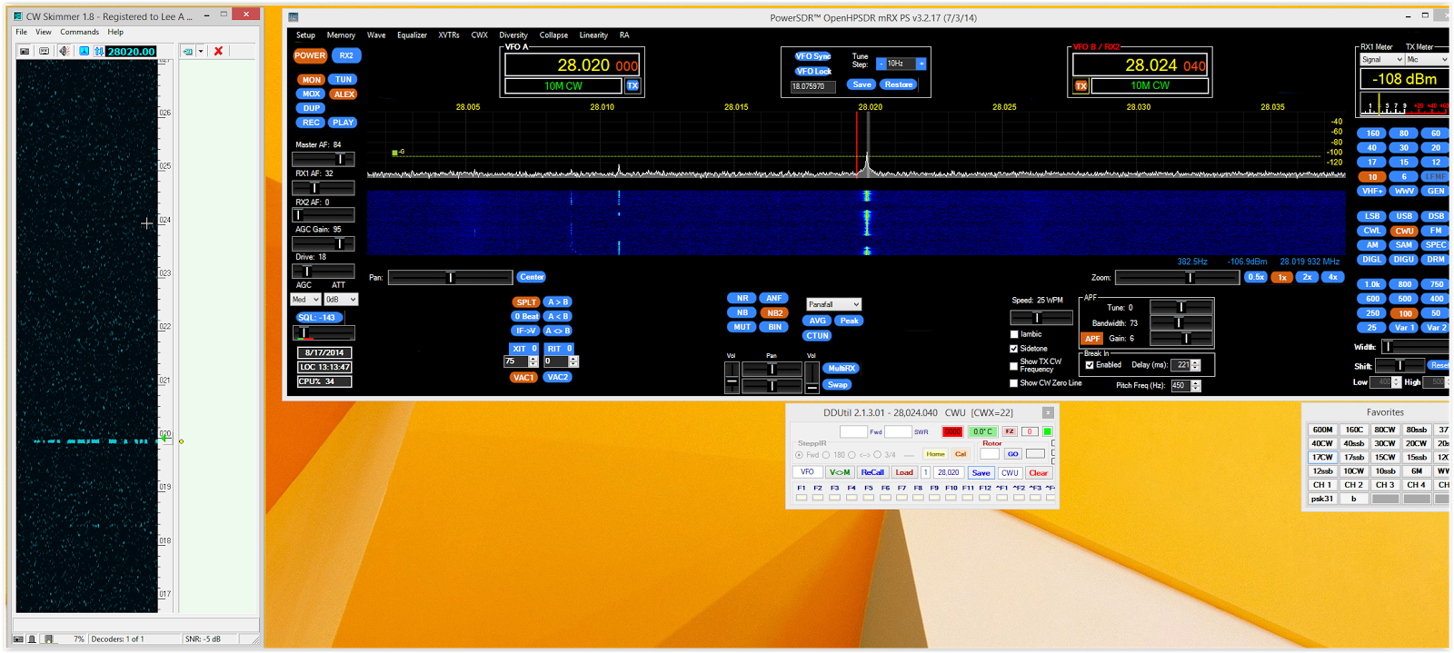
Task: Click the Center pan button
Action: click(532, 277)
